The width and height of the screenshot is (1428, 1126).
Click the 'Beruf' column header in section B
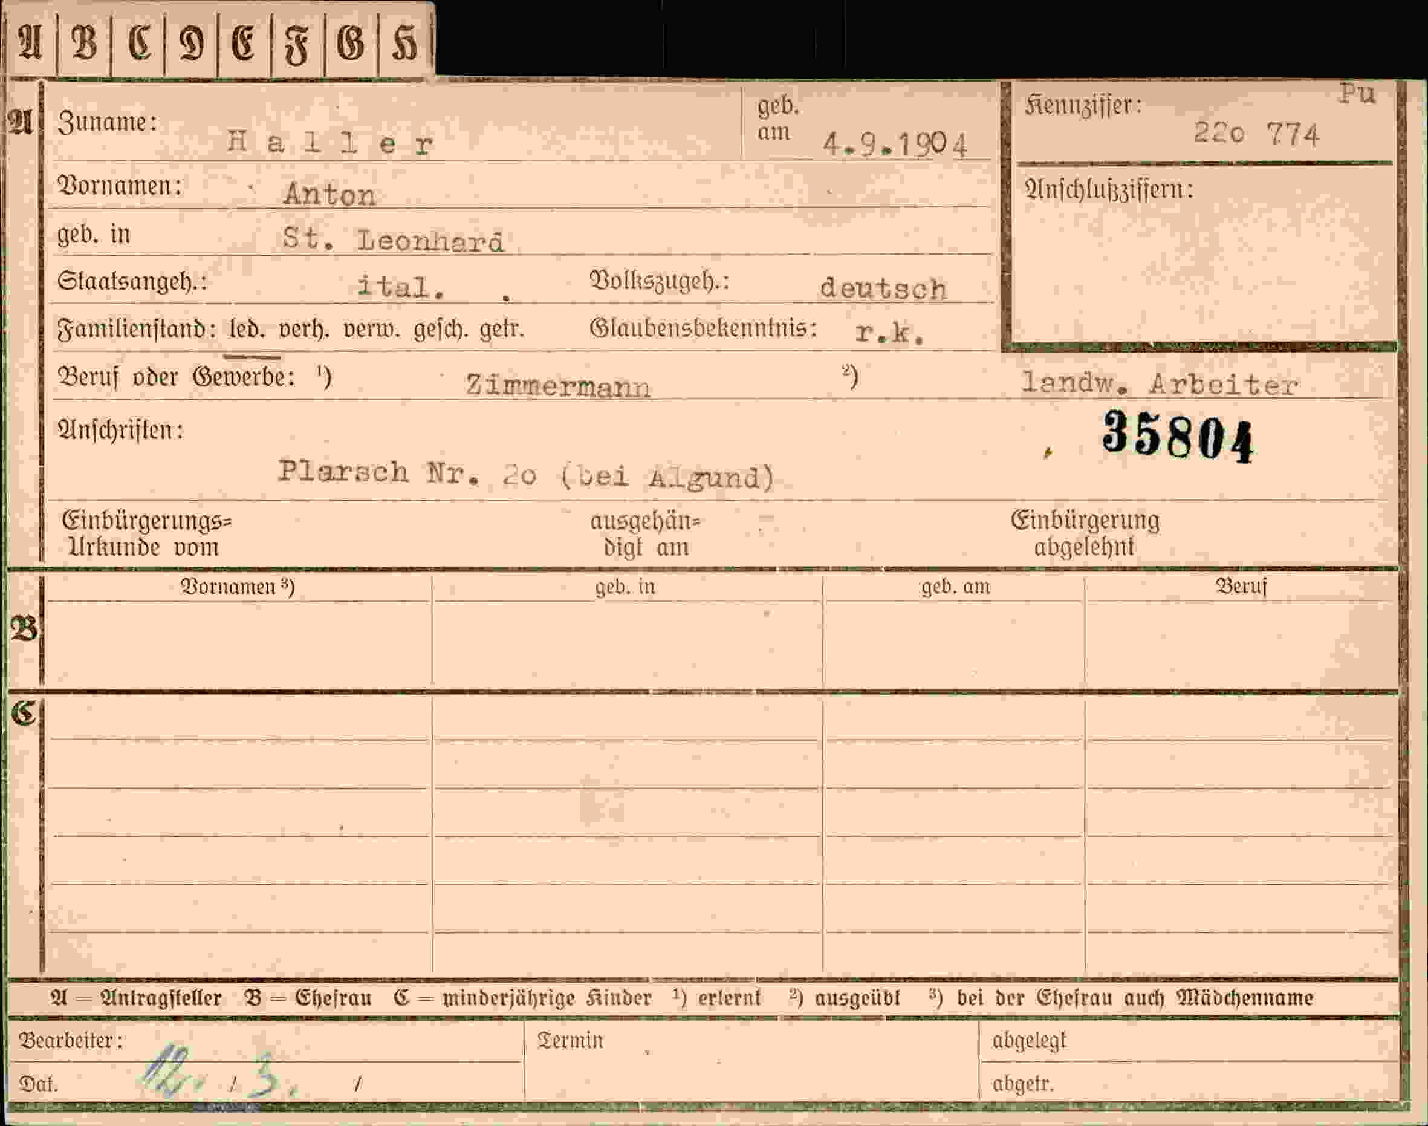click(x=1241, y=586)
